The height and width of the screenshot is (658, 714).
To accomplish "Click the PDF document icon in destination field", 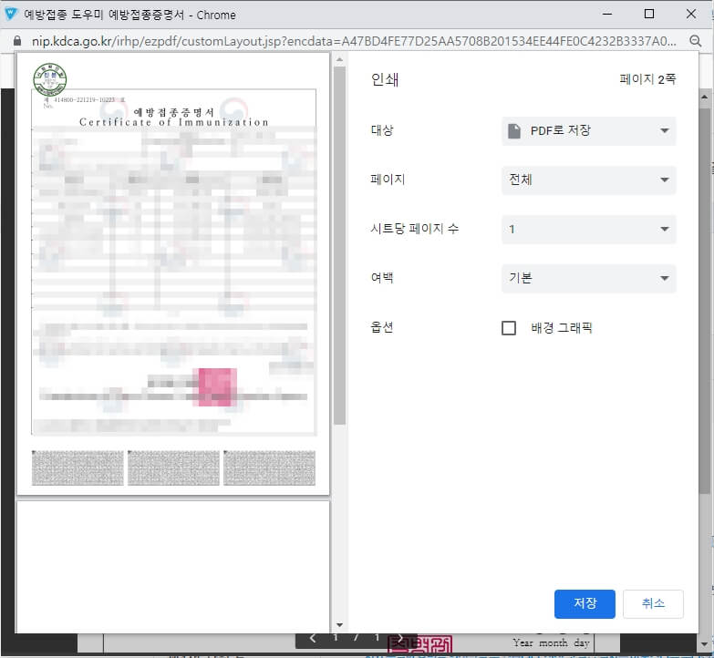I will coord(514,131).
